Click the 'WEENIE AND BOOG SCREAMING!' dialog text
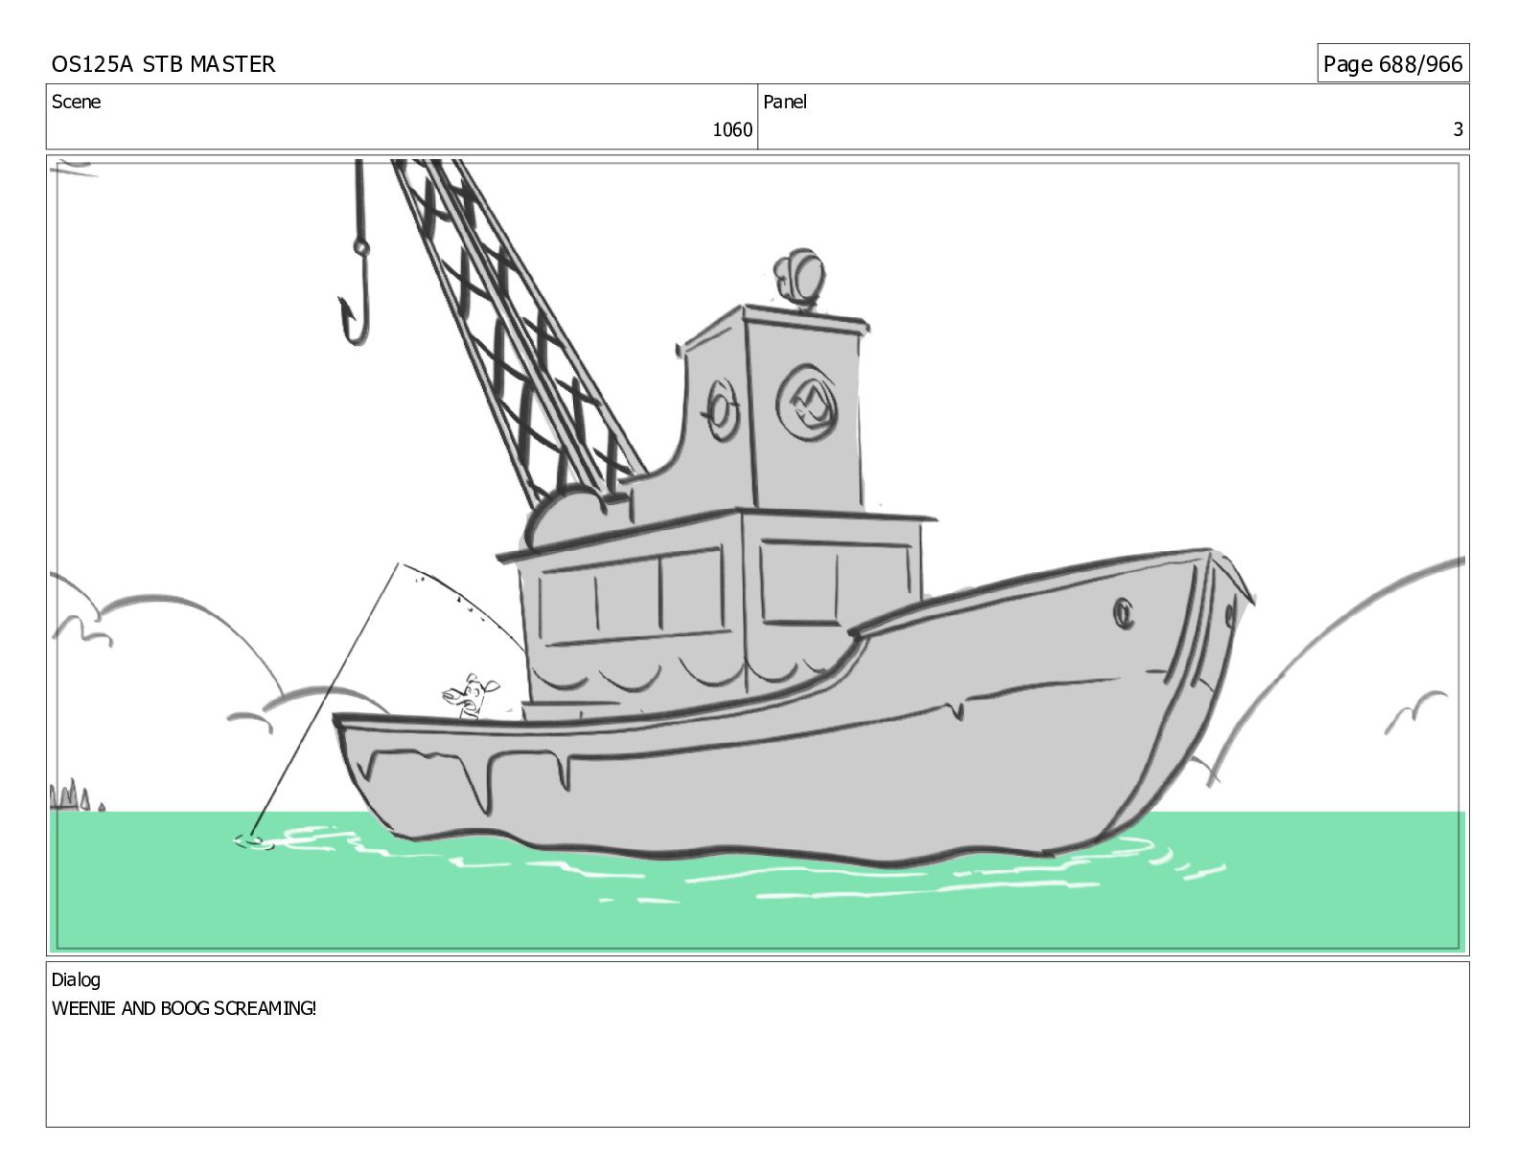1518x1173 pixels. click(x=184, y=1008)
